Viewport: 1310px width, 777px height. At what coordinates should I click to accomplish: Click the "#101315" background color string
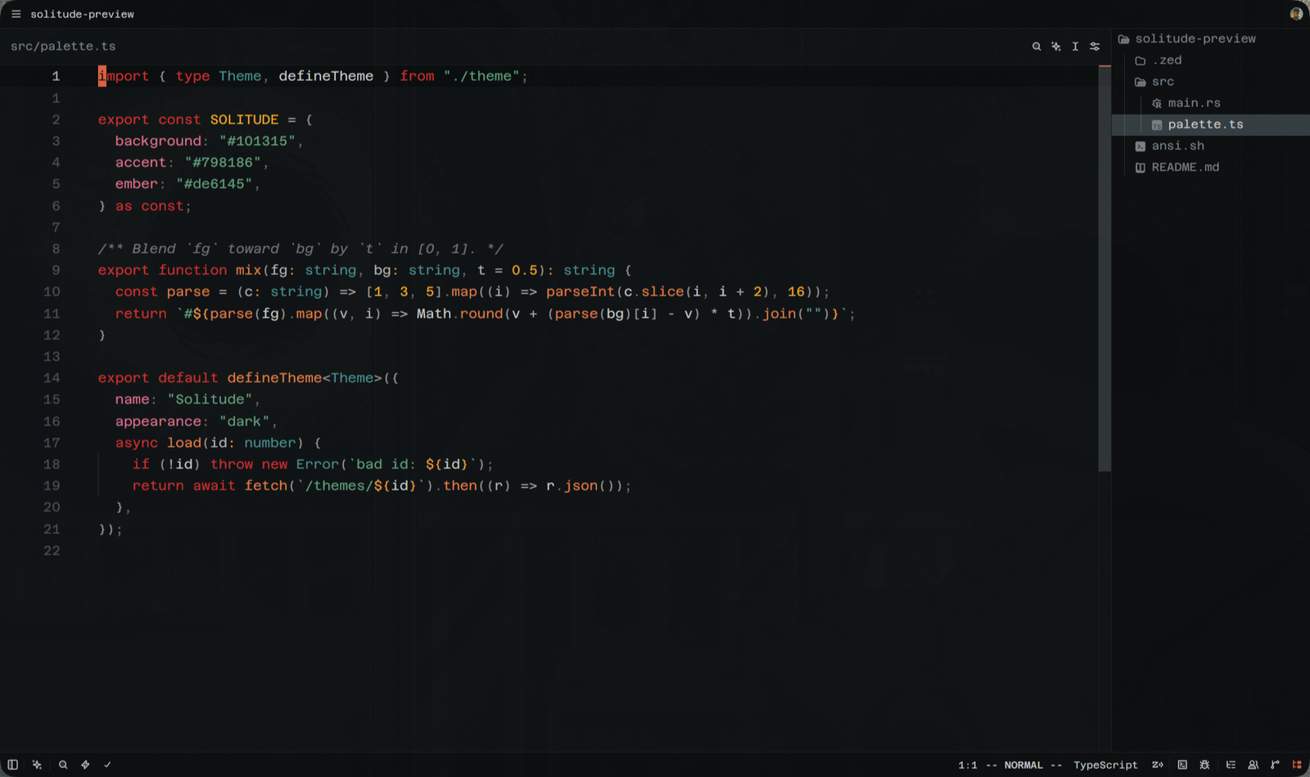pos(257,141)
